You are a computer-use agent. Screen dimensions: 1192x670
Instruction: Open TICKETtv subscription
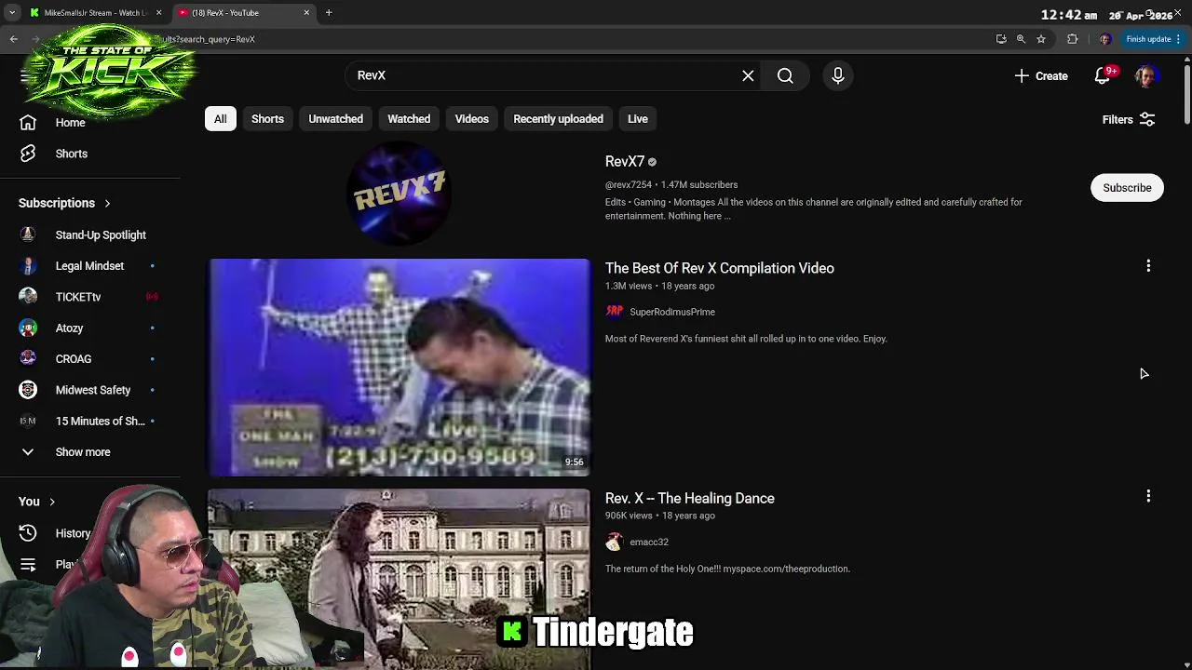tap(90, 297)
